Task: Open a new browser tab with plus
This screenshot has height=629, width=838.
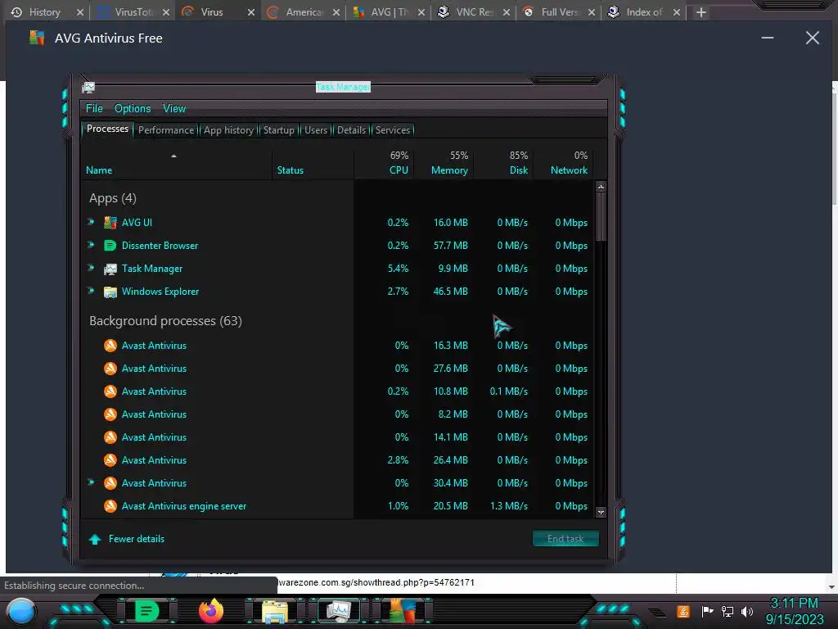Action: (x=701, y=12)
